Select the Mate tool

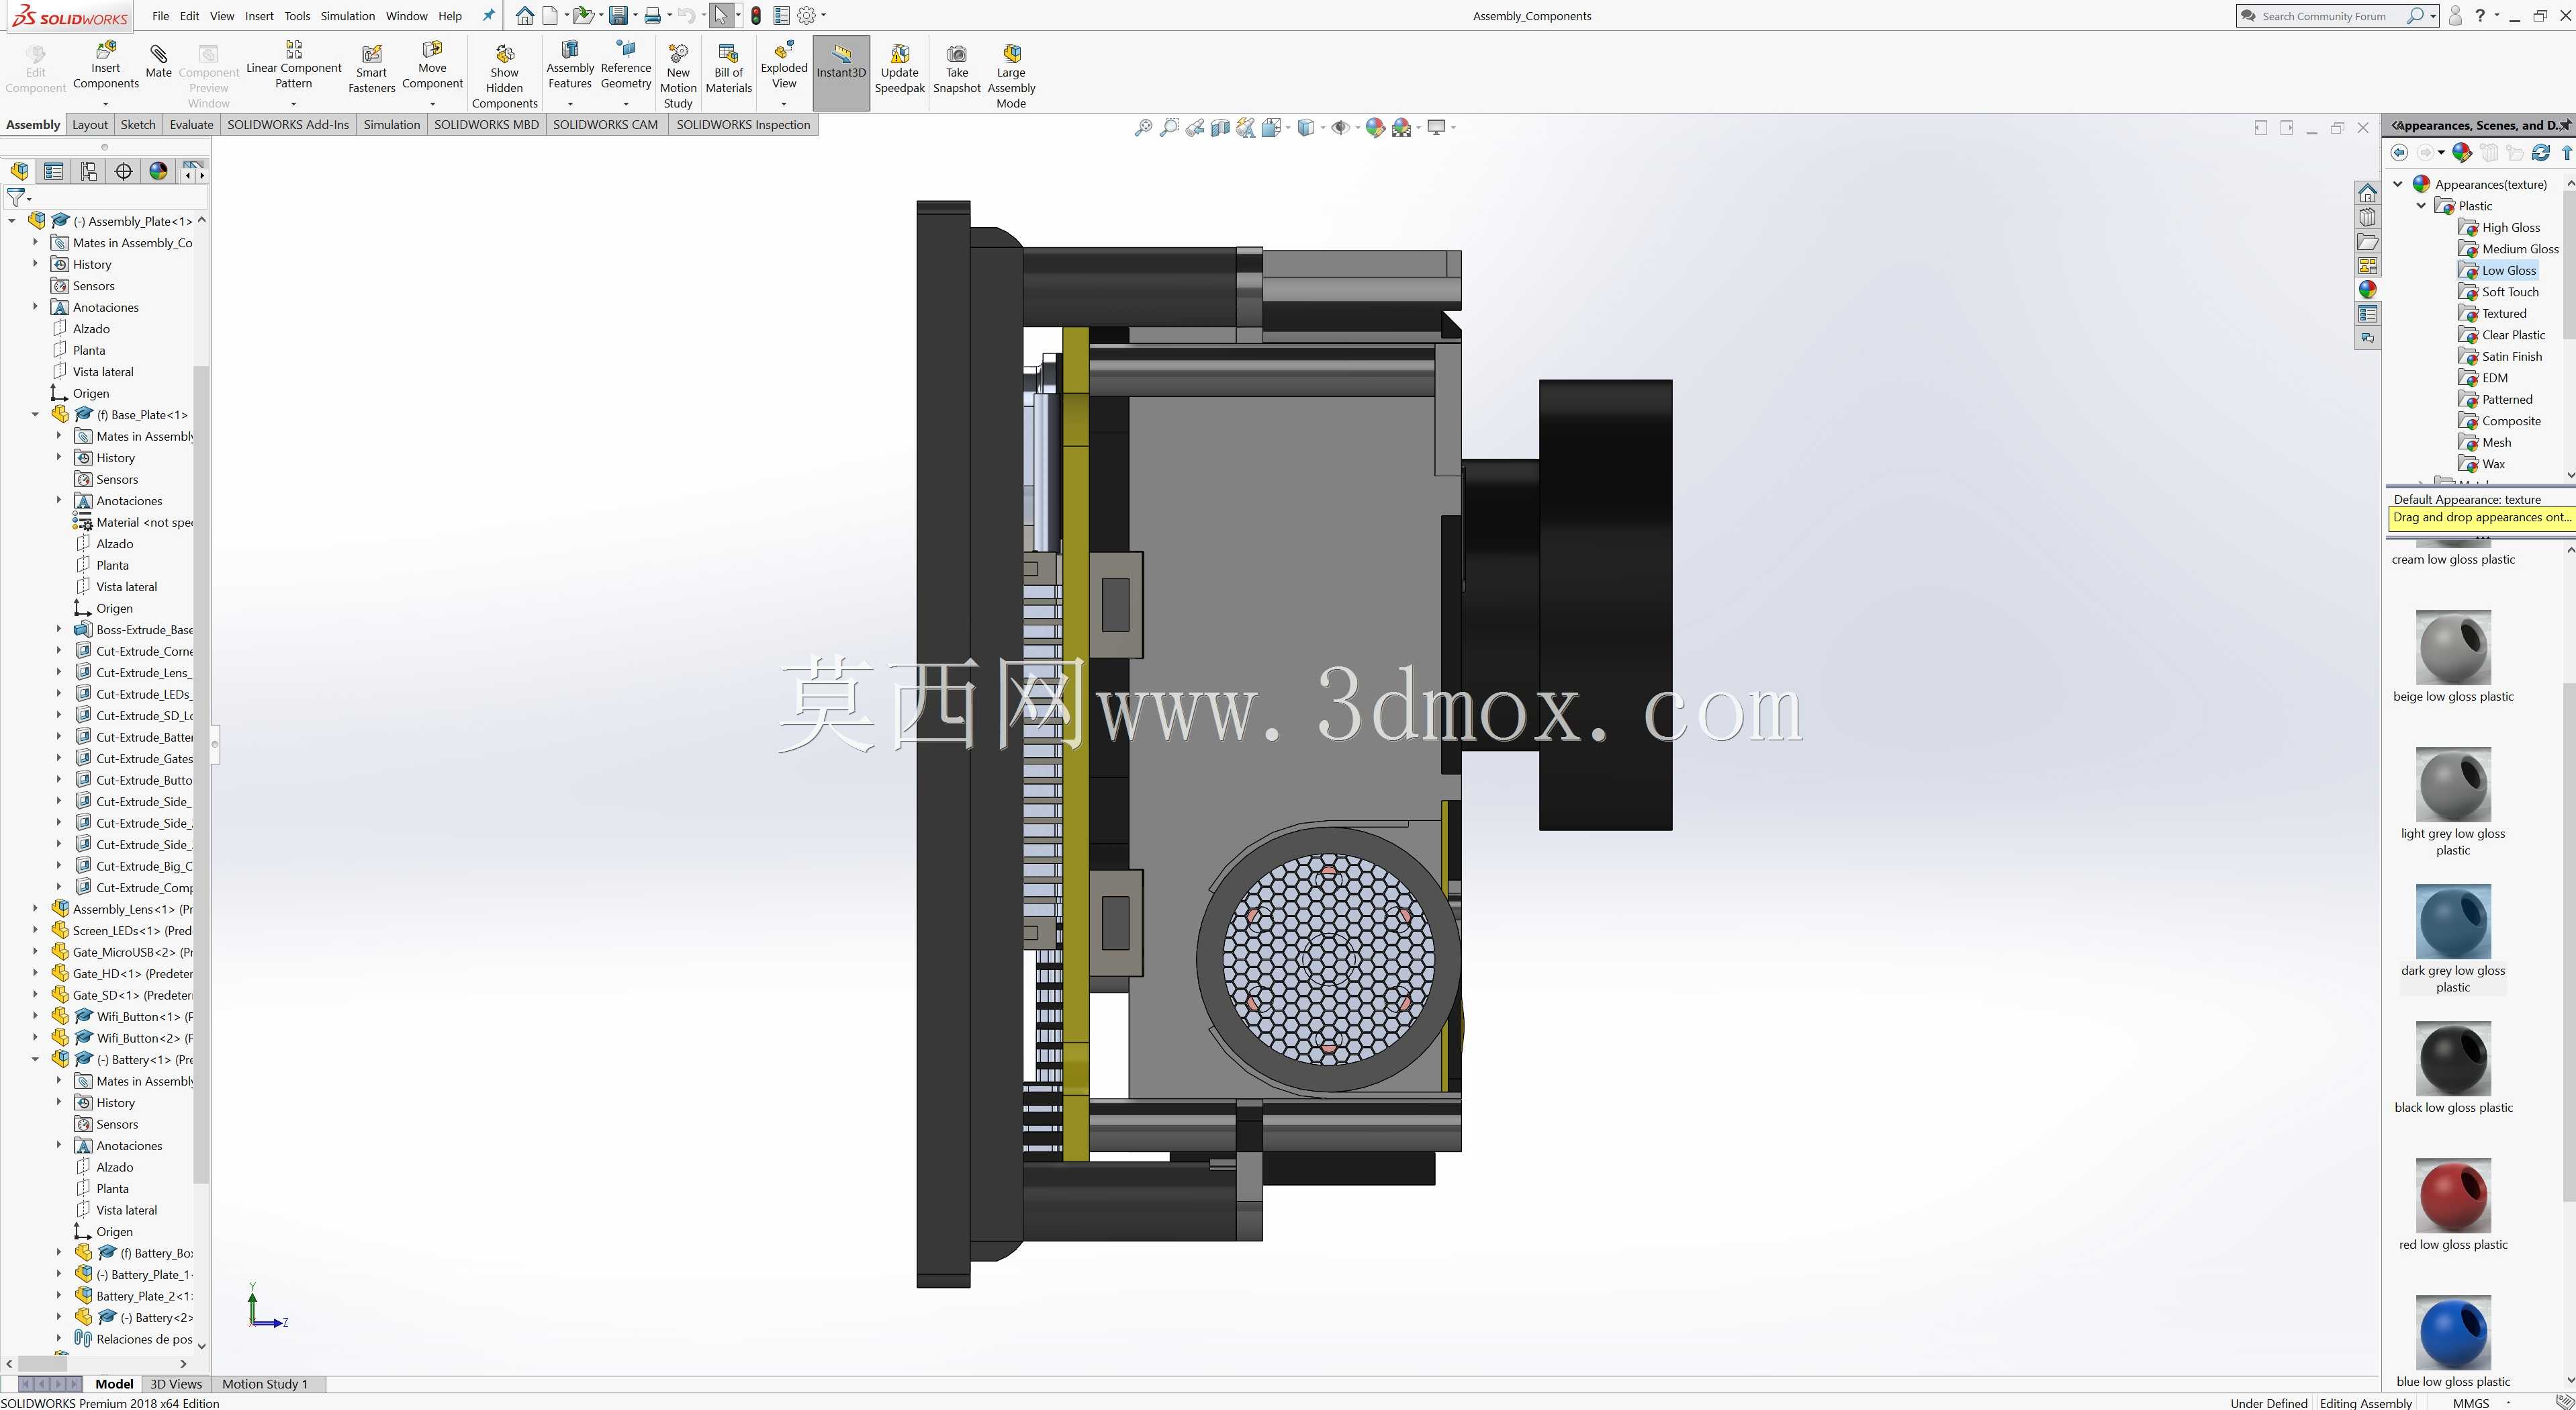coord(158,61)
